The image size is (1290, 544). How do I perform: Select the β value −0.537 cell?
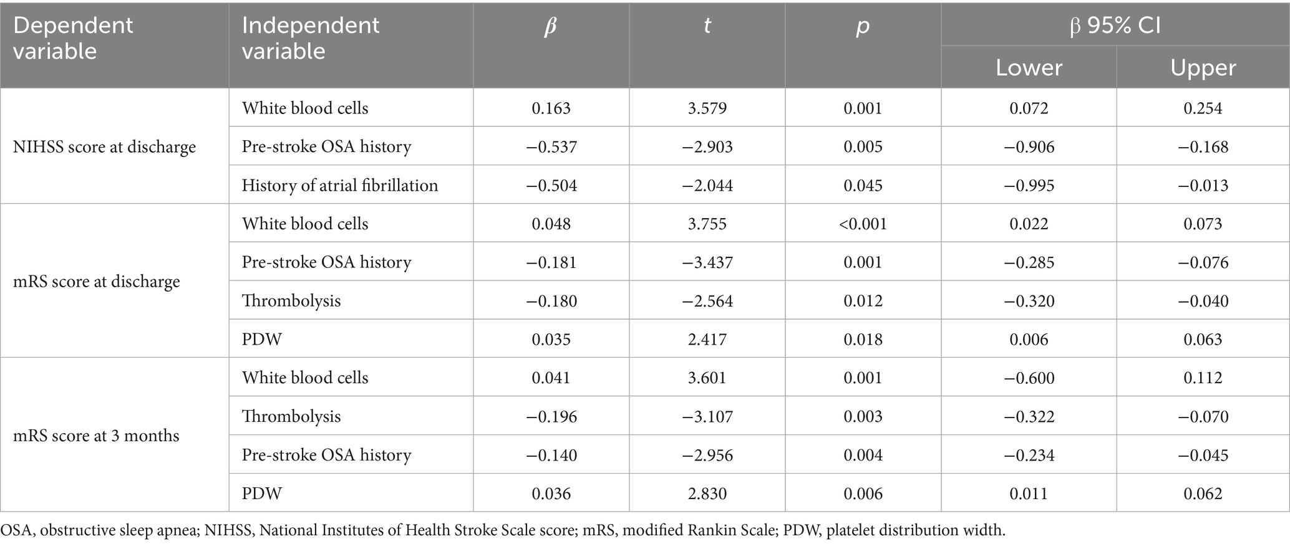[x=551, y=147]
